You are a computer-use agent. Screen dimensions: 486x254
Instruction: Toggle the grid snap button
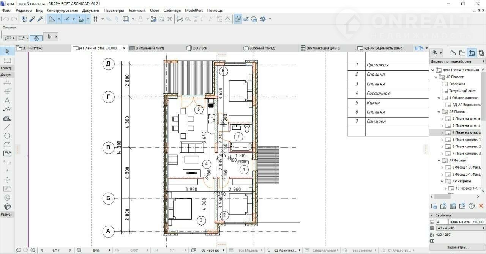96,19
